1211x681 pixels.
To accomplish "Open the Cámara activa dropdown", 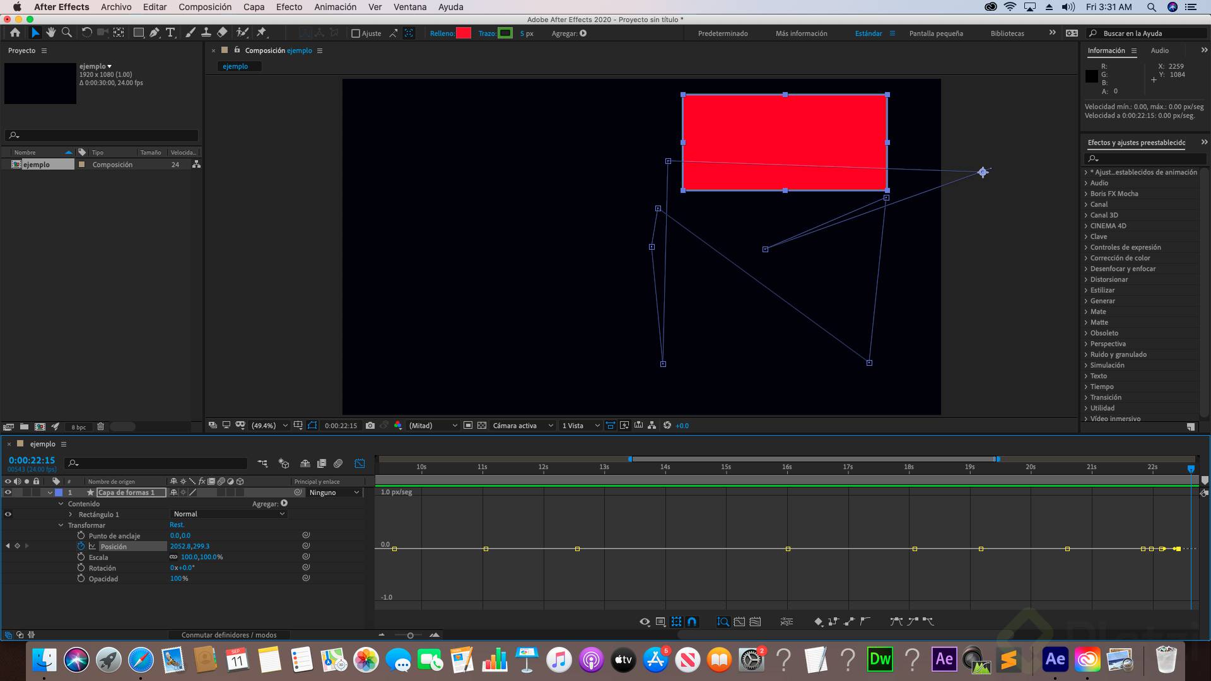I will (522, 426).
